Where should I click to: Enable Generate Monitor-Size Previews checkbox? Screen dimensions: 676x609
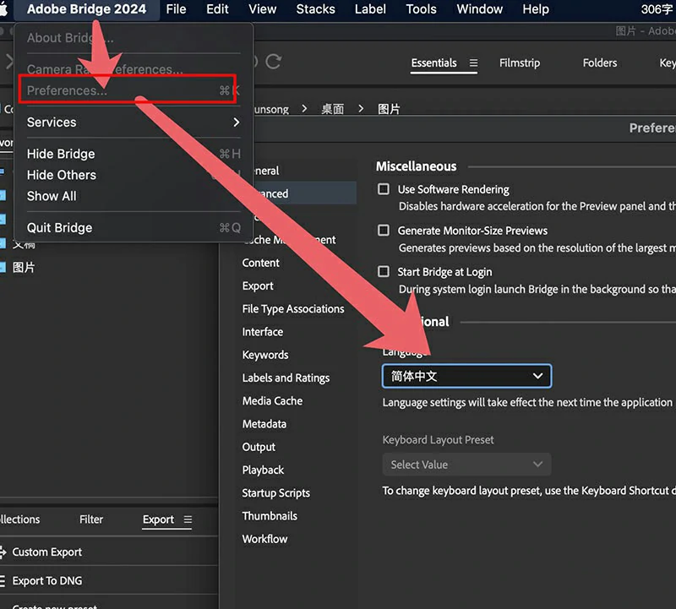click(384, 231)
